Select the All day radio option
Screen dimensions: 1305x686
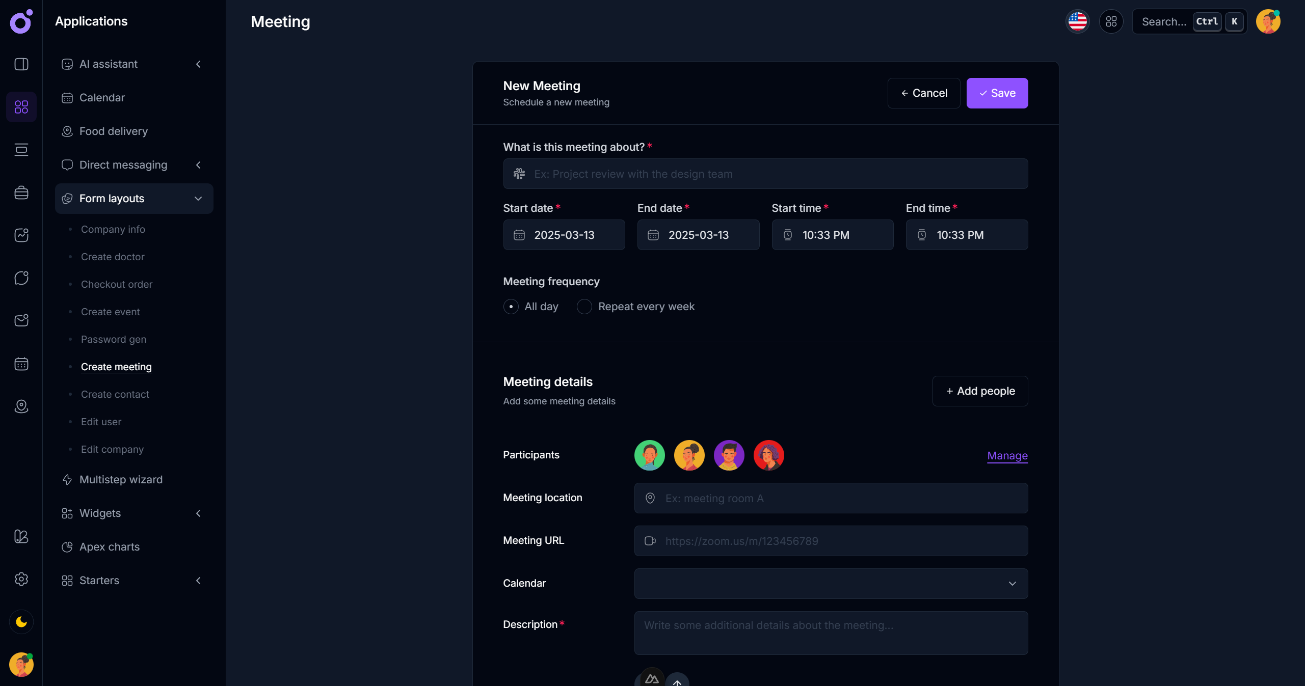click(x=511, y=307)
